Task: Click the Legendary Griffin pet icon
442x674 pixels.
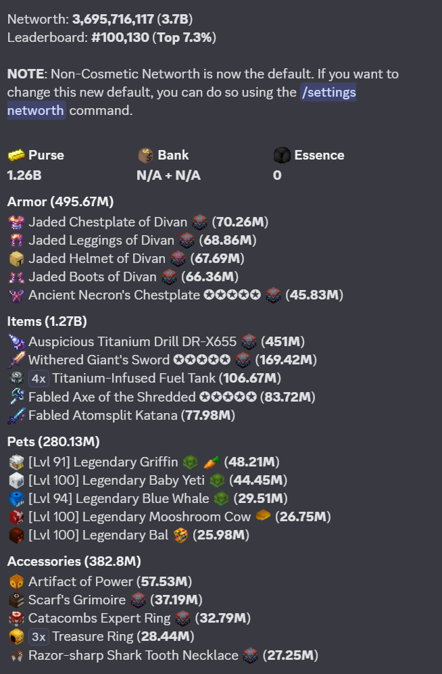Action: [16, 462]
